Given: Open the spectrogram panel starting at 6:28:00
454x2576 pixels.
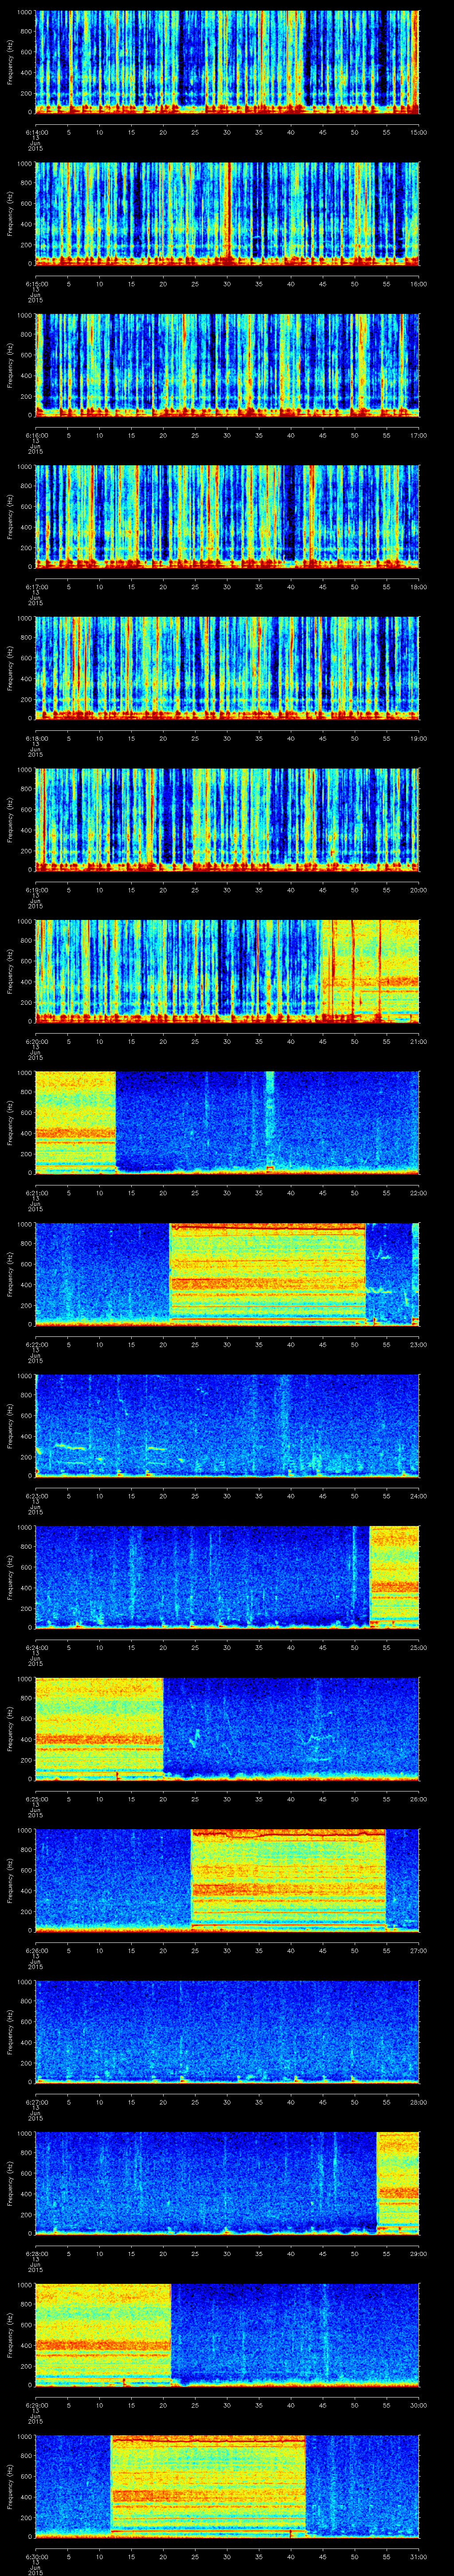Looking at the screenshot, I should pos(227,2183).
